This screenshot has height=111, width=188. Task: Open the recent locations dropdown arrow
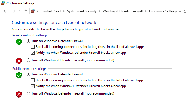[20, 11]
